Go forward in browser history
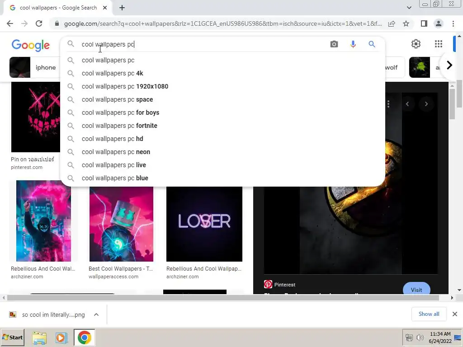The image size is (463, 347). coord(24,23)
